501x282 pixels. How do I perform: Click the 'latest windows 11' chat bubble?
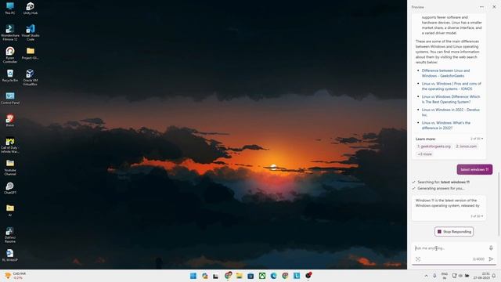474,170
